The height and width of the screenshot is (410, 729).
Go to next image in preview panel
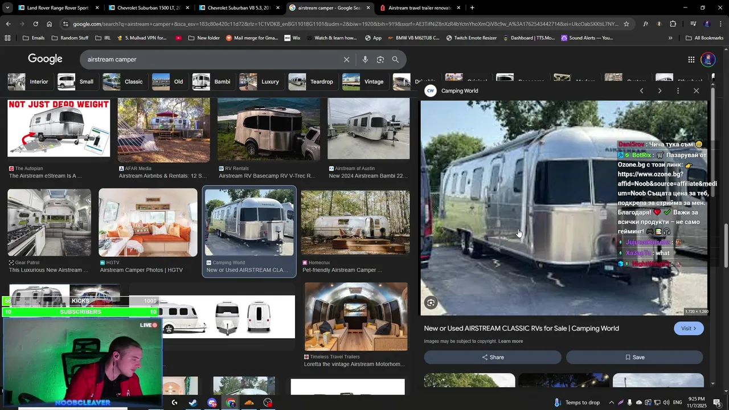click(x=660, y=91)
